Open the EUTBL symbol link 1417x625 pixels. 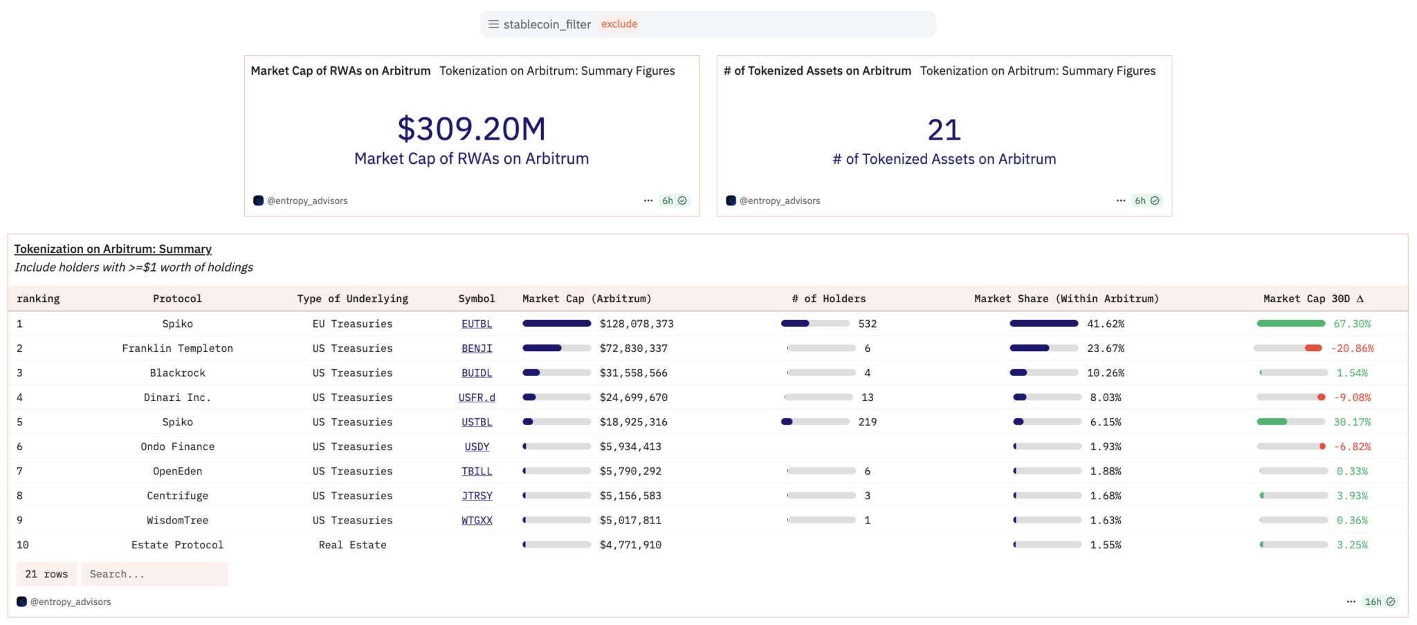(x=477, y=324)
